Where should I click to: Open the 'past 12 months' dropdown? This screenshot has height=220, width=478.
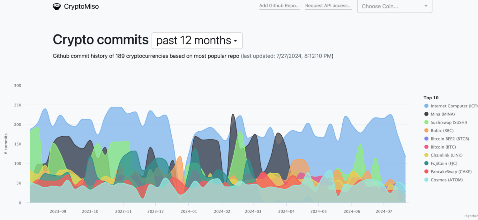[197, 40]
